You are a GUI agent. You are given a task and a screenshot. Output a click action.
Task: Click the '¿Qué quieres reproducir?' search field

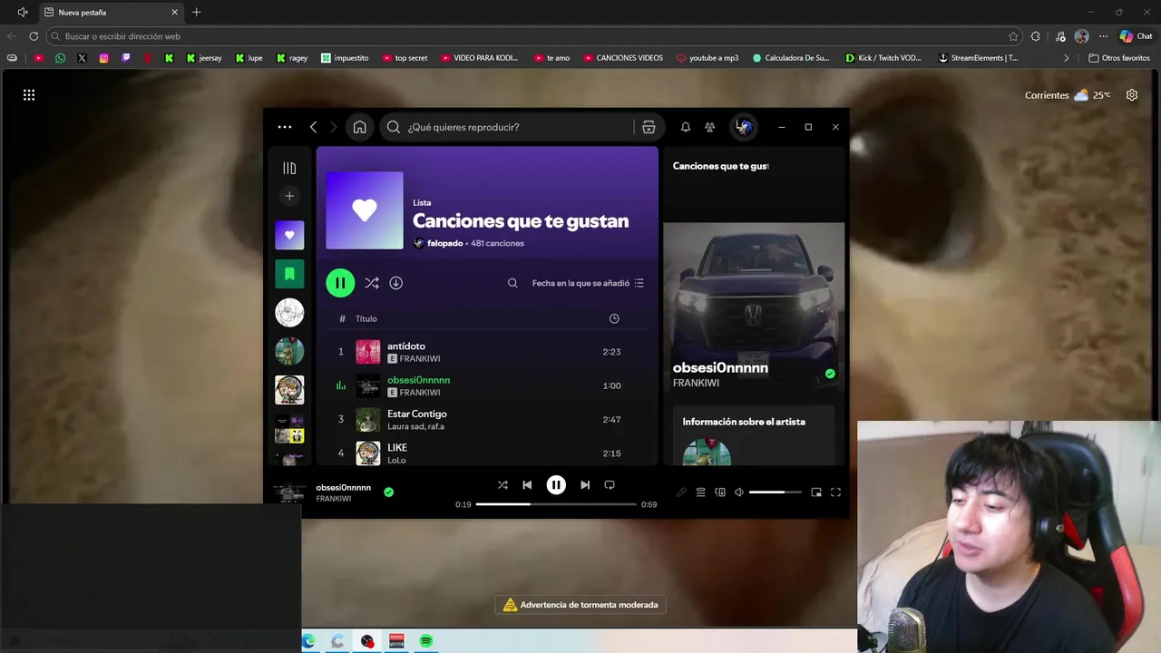(508, 127)
